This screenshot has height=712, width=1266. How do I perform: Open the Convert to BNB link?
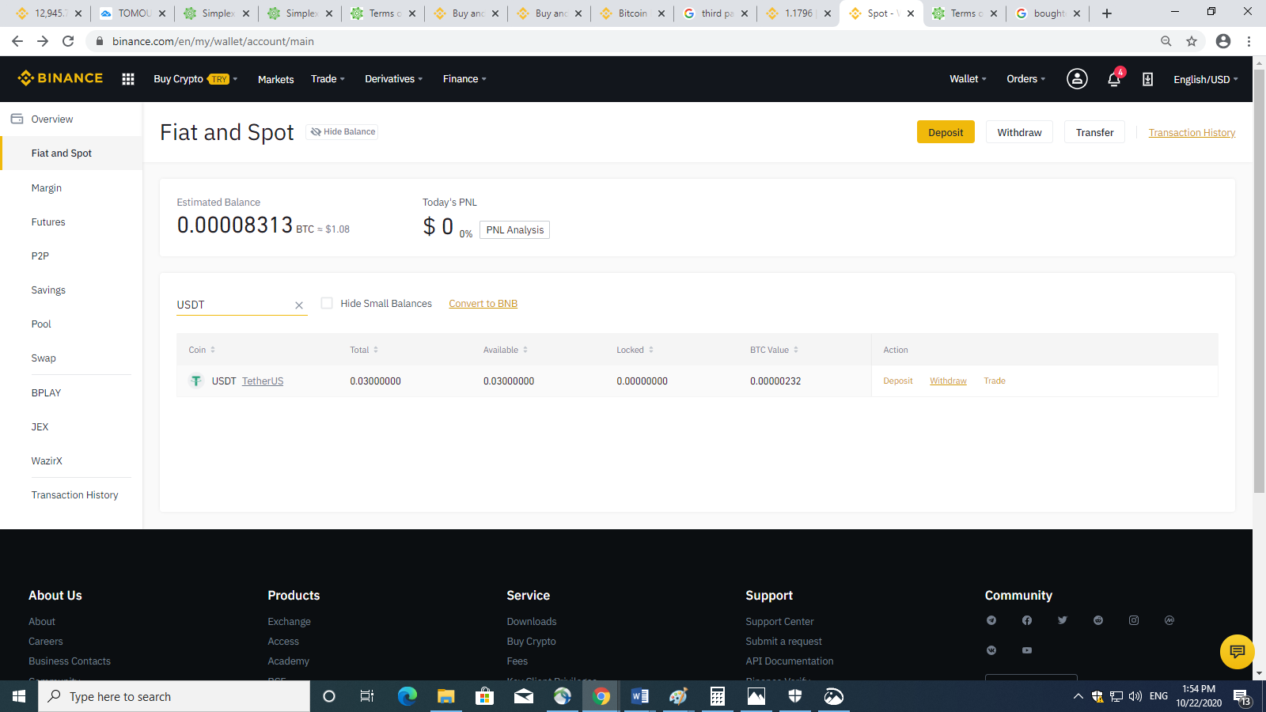[x=483, y=304]
